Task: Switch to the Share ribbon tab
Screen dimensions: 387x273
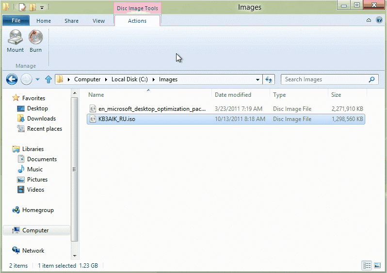Action: tap(72, 21)
